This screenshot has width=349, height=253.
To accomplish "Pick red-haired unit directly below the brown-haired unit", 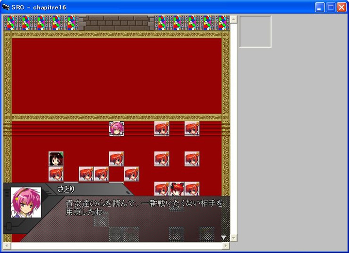I will (56, 174).
